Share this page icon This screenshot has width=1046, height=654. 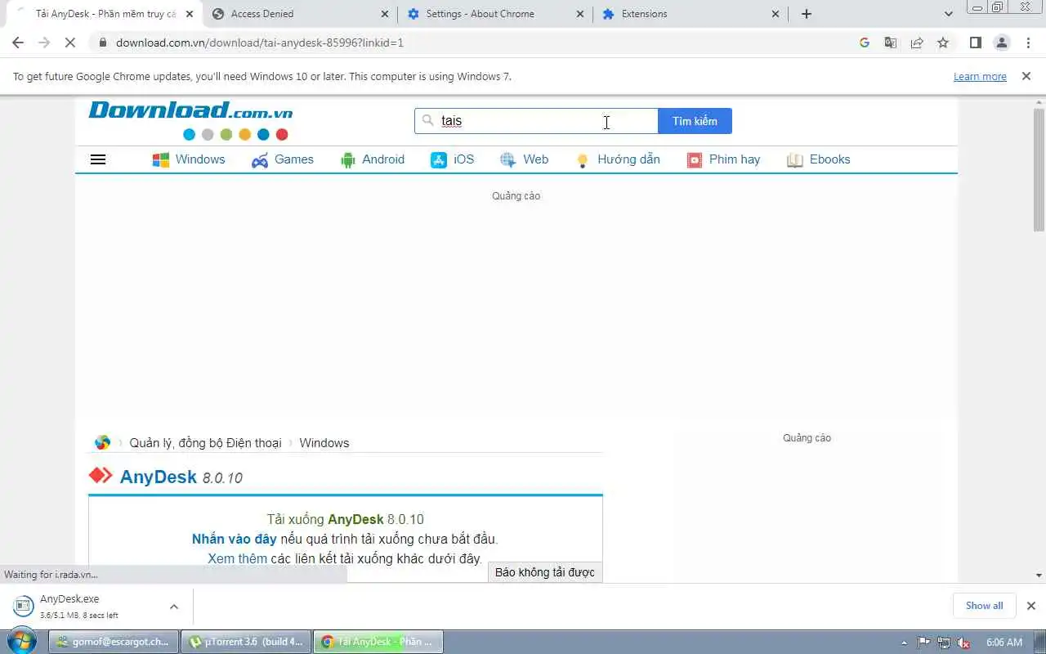(917, 43)
